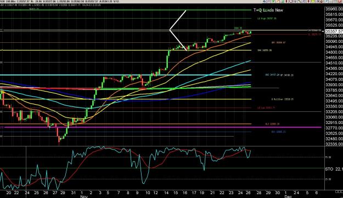The height and width of the screenshot is (198, 343).
Task: Click the 34800.00 price axis label
Action: click(x=334, y=52)
